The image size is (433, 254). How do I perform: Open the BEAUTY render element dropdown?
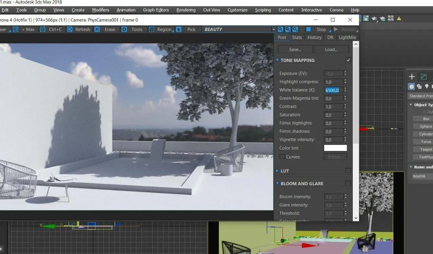pos(273,29)
